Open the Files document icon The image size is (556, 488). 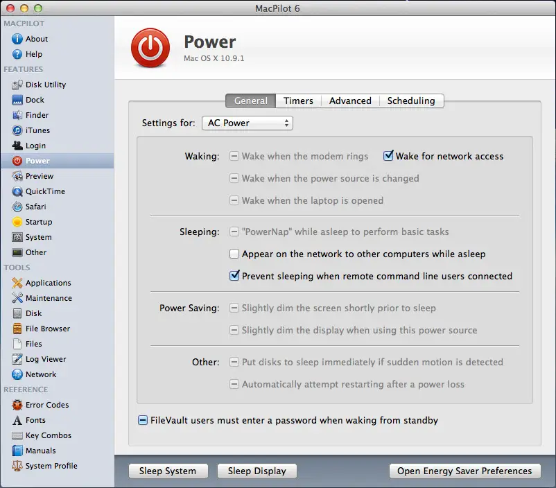coord(17,344)
